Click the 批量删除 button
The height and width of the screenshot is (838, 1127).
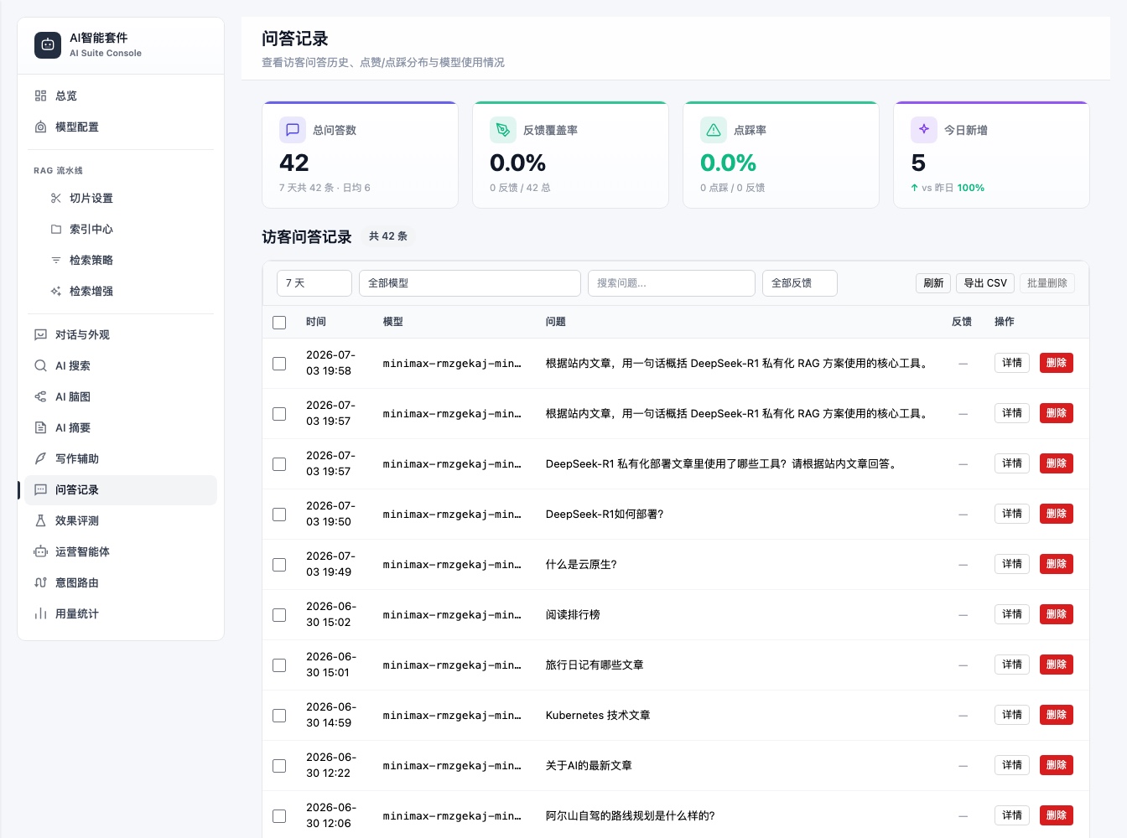pos(1047,283)
